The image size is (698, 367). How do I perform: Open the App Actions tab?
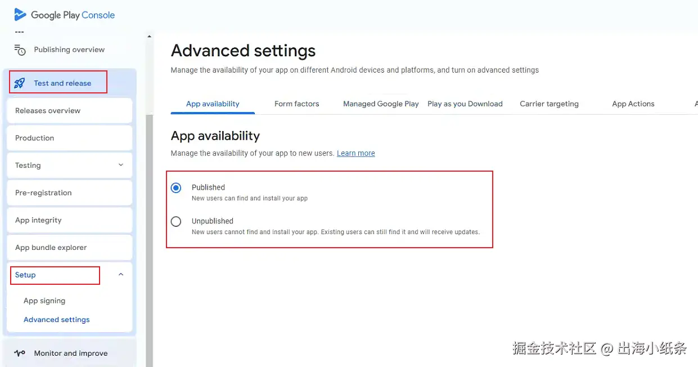pos(633,104)
